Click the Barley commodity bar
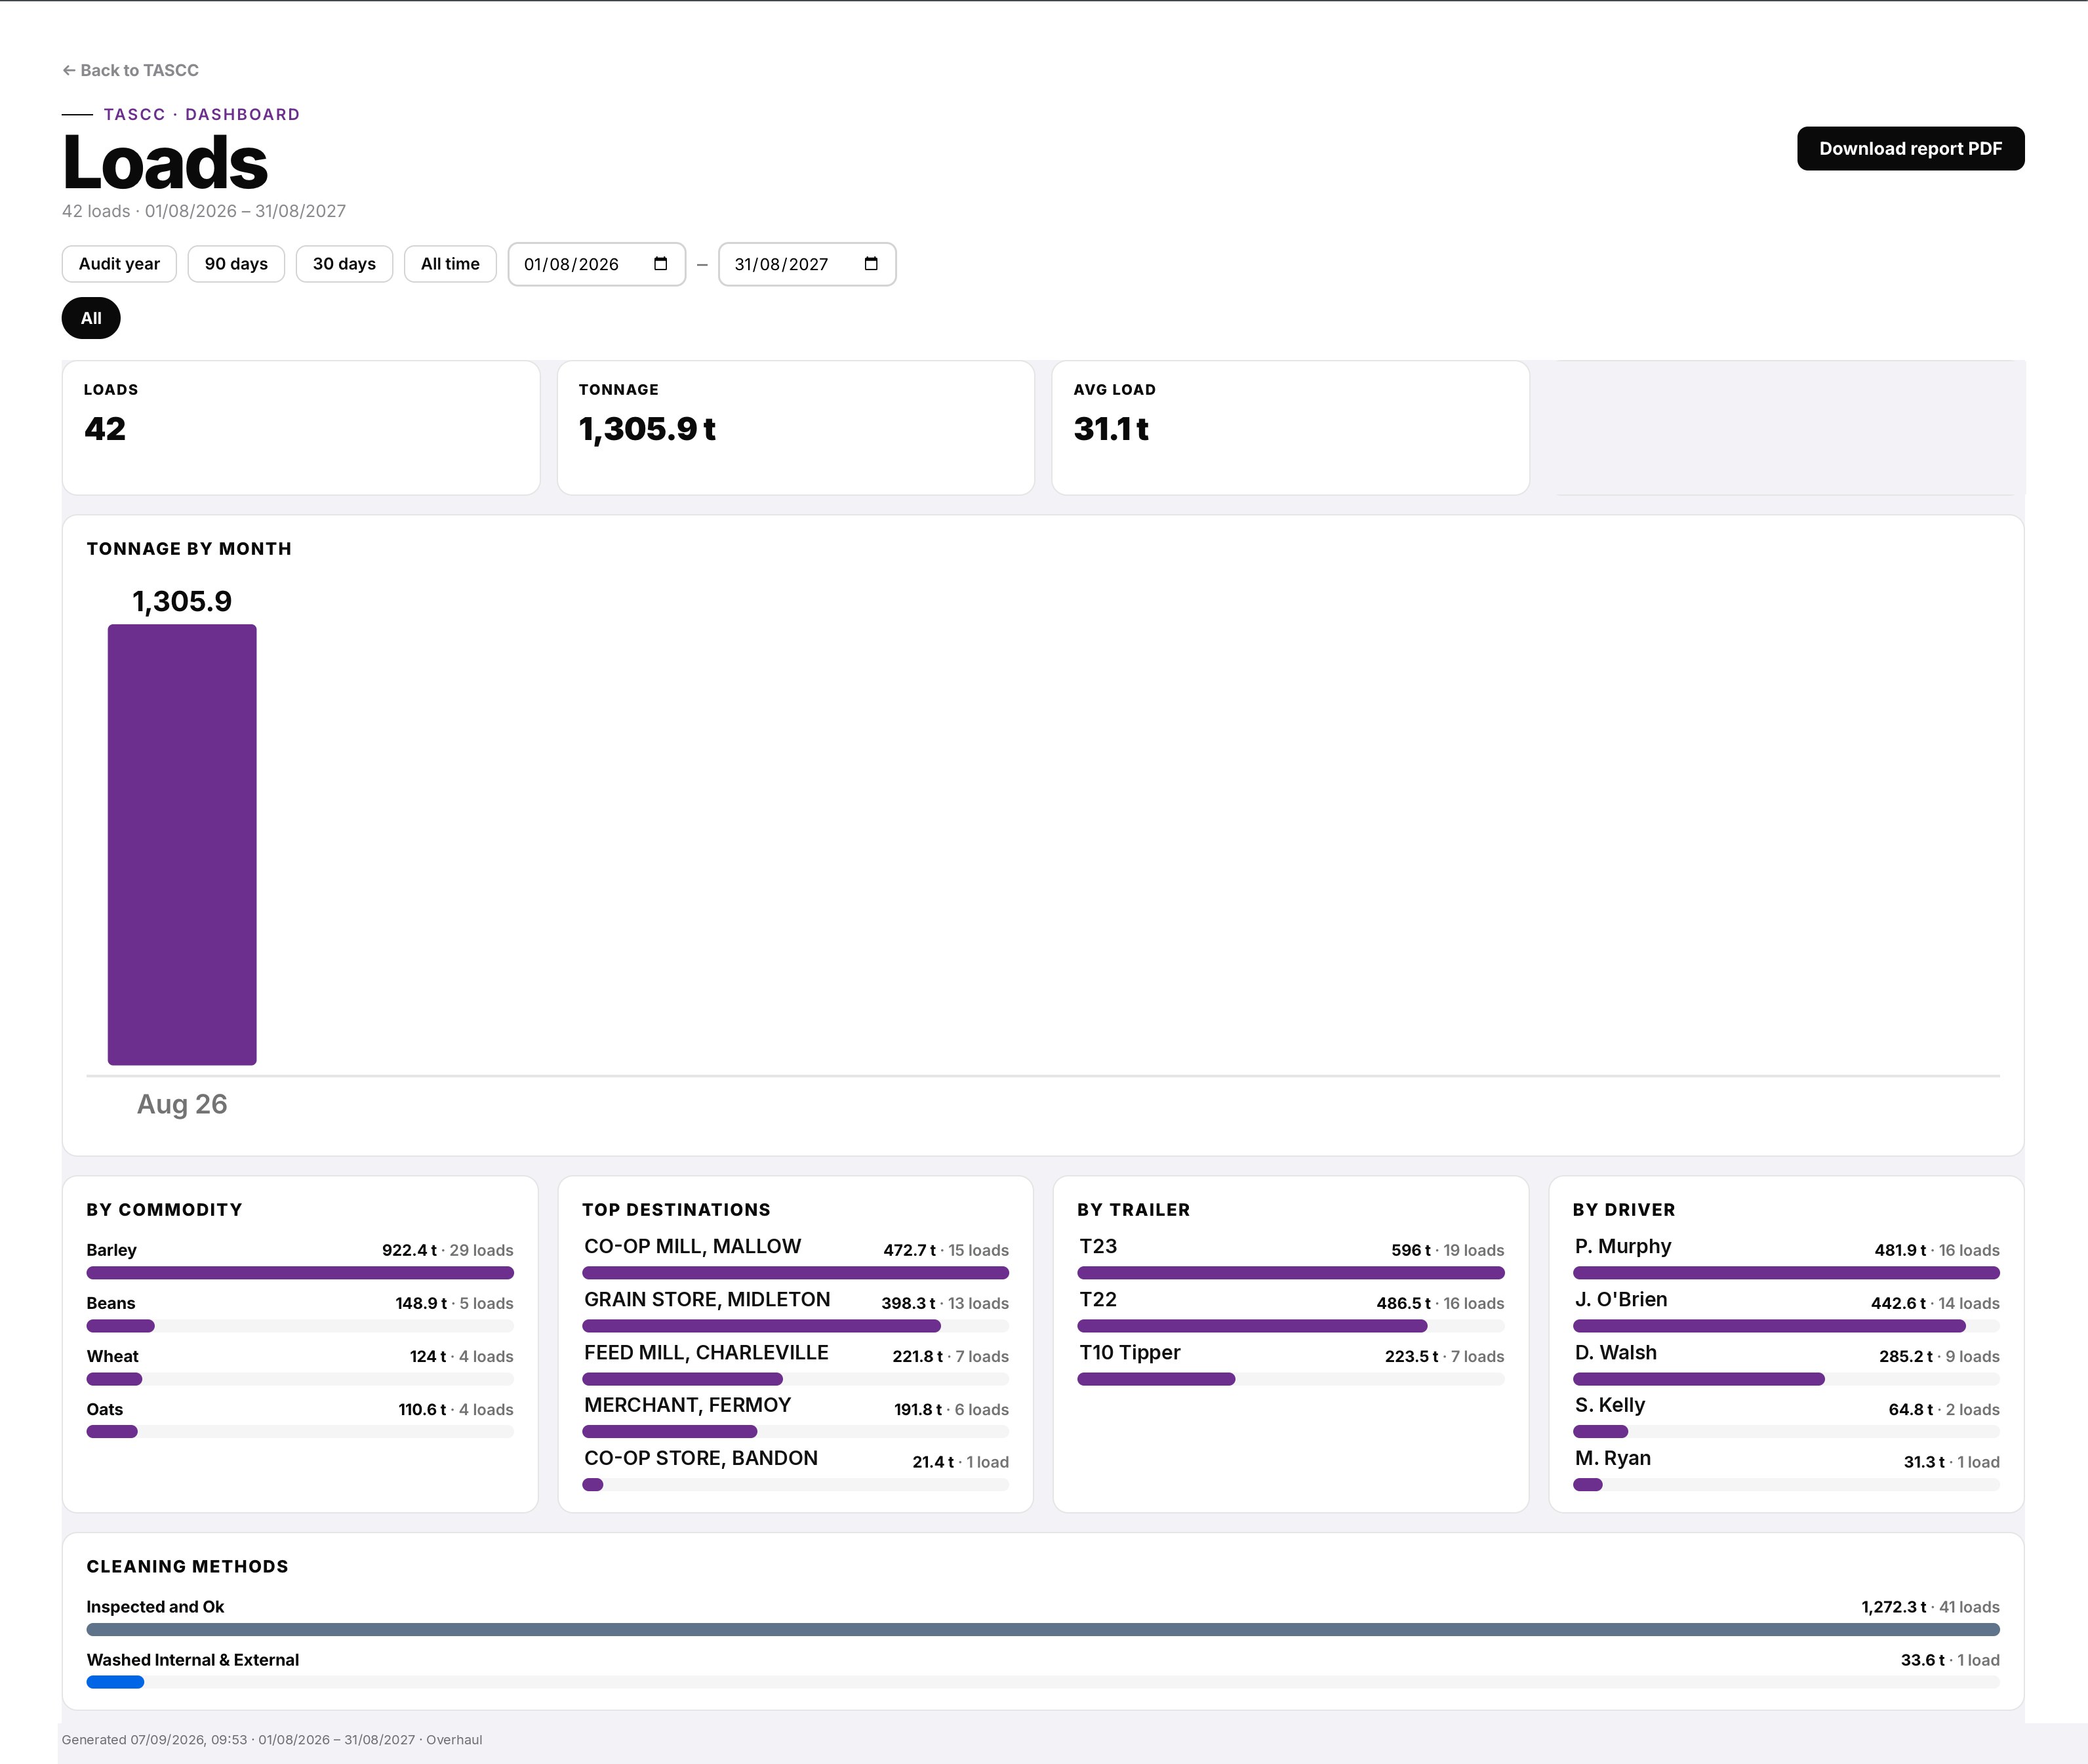The height and width of the screenshot is (1764, 2088). tap(300, 1273)
